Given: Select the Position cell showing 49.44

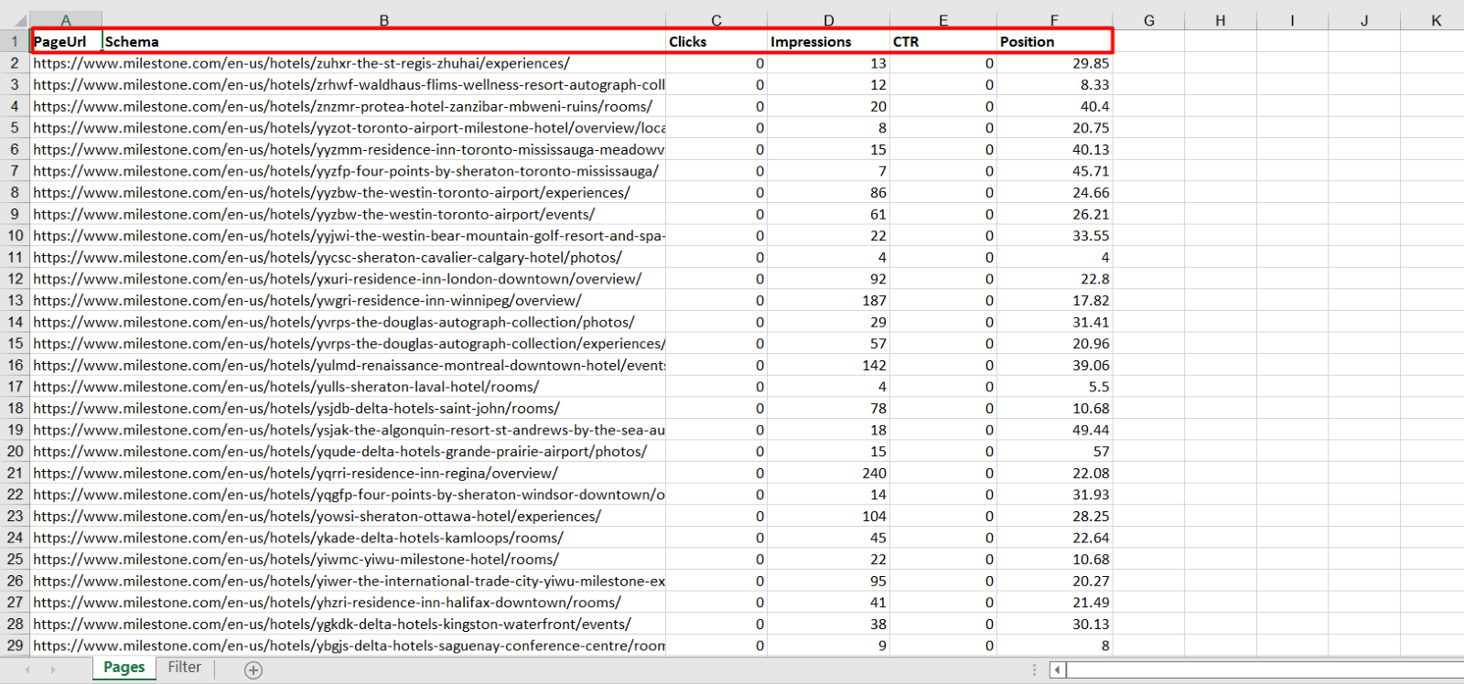Looking at the screenshot, I should coord(1054,430).
